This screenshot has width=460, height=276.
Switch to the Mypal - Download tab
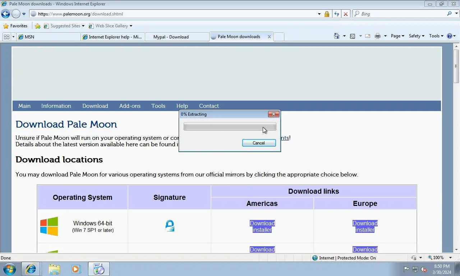[x=177, y=37]
